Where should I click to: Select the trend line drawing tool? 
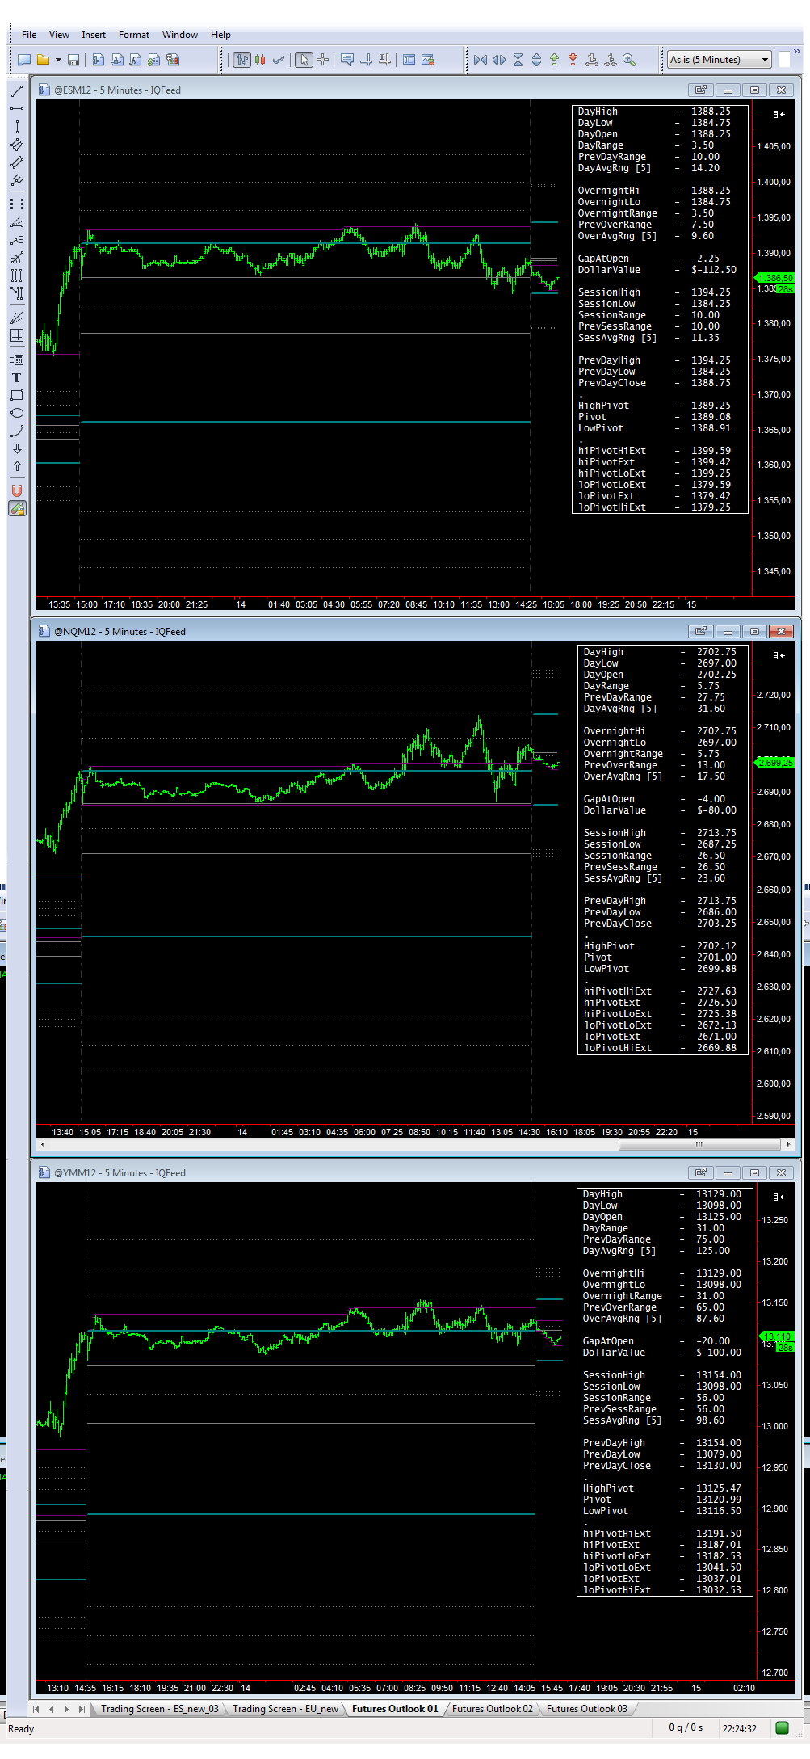click(x=16, y=92)
